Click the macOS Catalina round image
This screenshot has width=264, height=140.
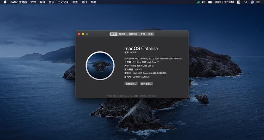click(100, 66)
